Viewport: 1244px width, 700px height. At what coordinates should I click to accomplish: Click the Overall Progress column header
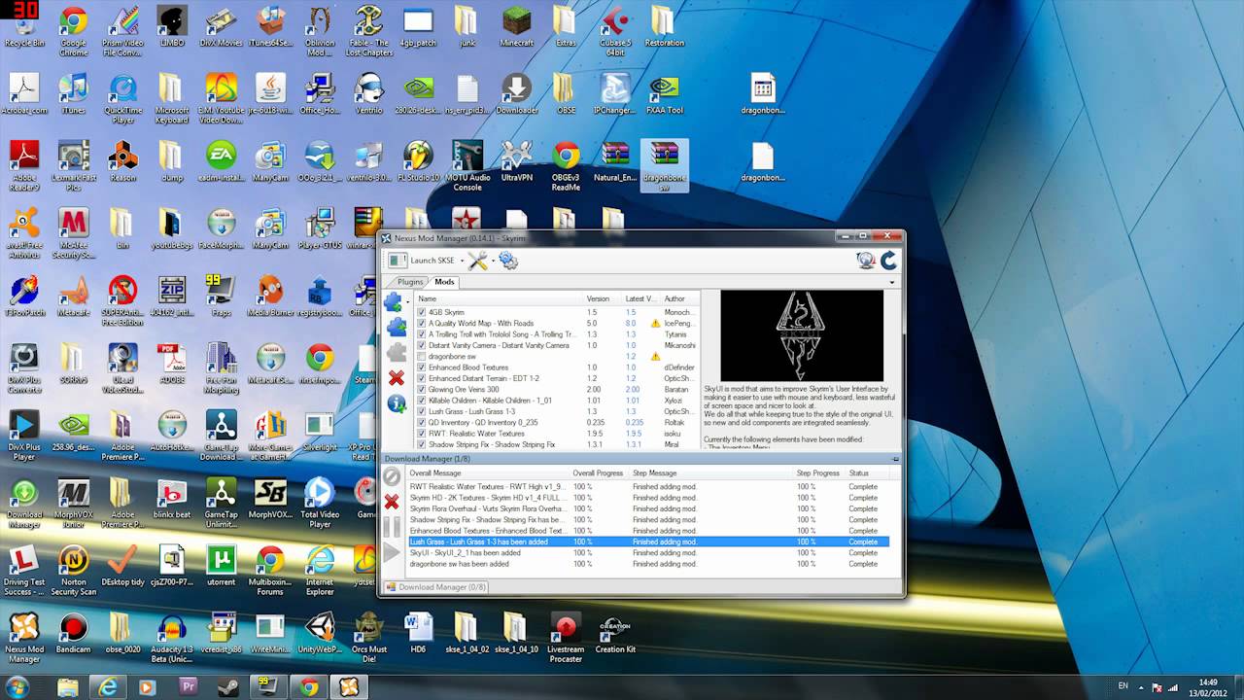coord(599,473)
